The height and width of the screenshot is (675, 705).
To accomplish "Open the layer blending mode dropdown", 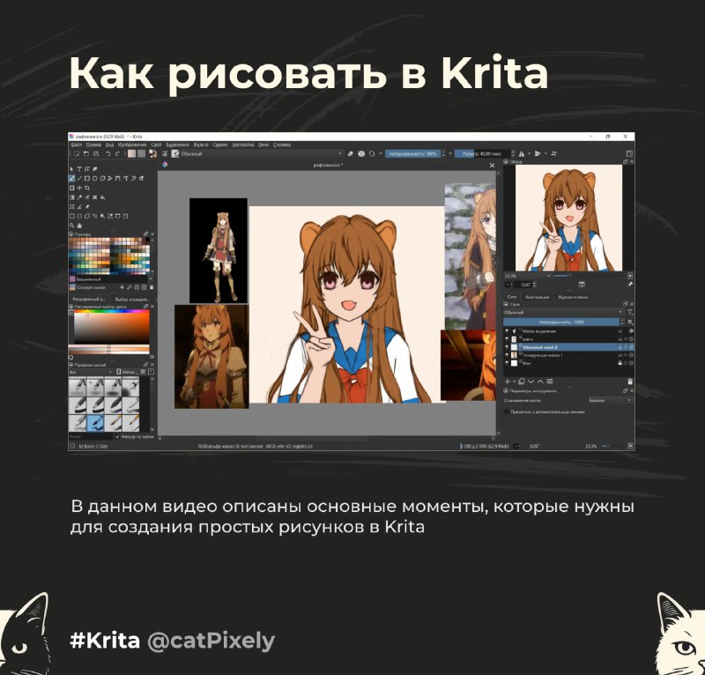I will coord(563,313).
